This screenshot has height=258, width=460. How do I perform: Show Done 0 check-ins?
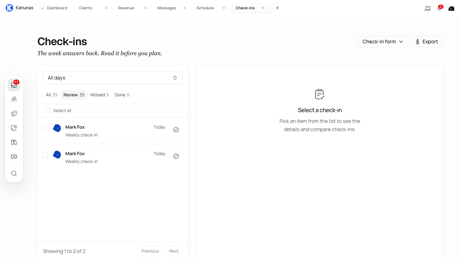tap(122, 95)
